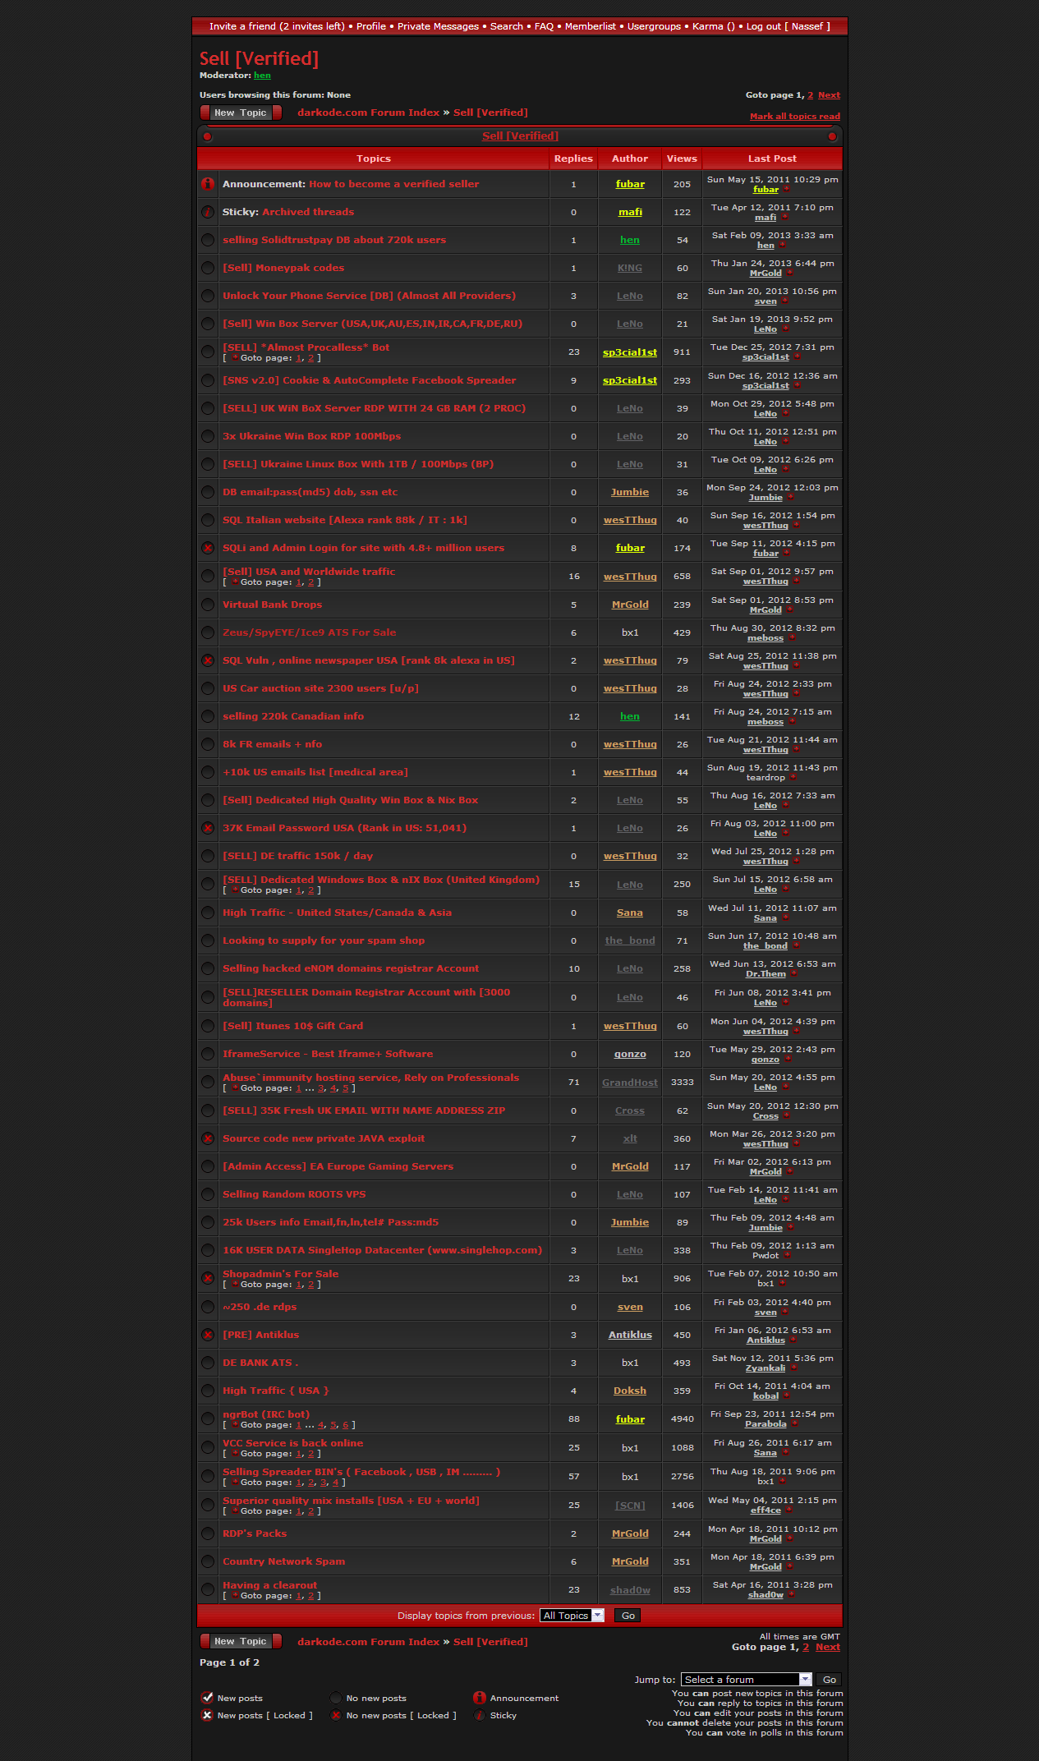Click Mark all topics read link
The image size is (1039, 1761).
[x=794, y=117]
